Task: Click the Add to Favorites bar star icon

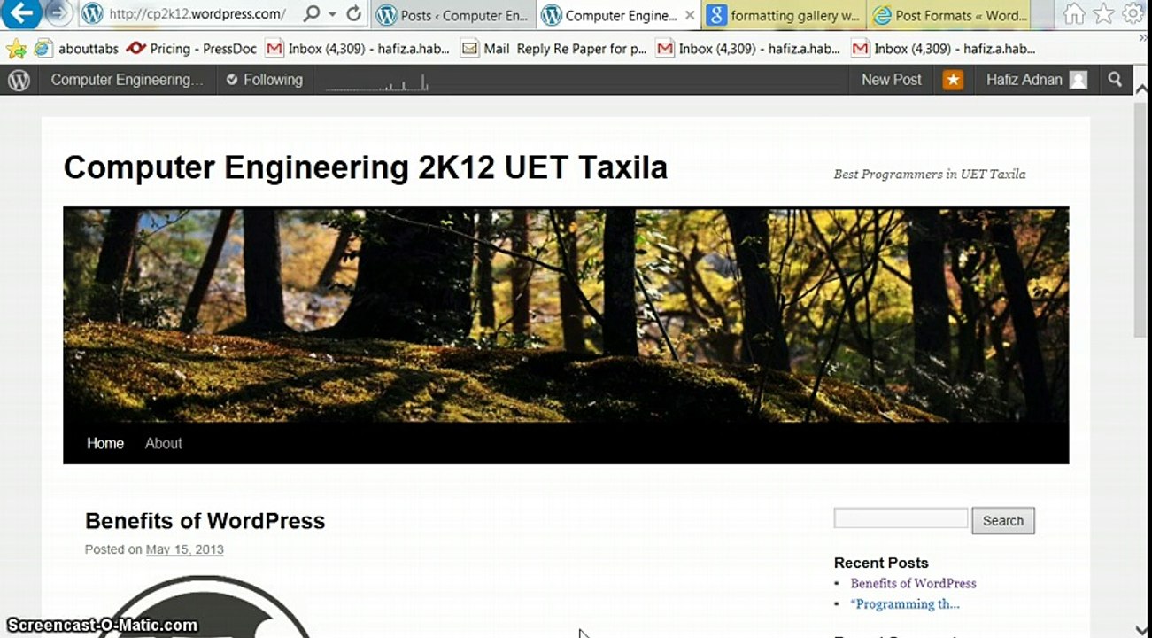Action: click(x=16, y=49)
